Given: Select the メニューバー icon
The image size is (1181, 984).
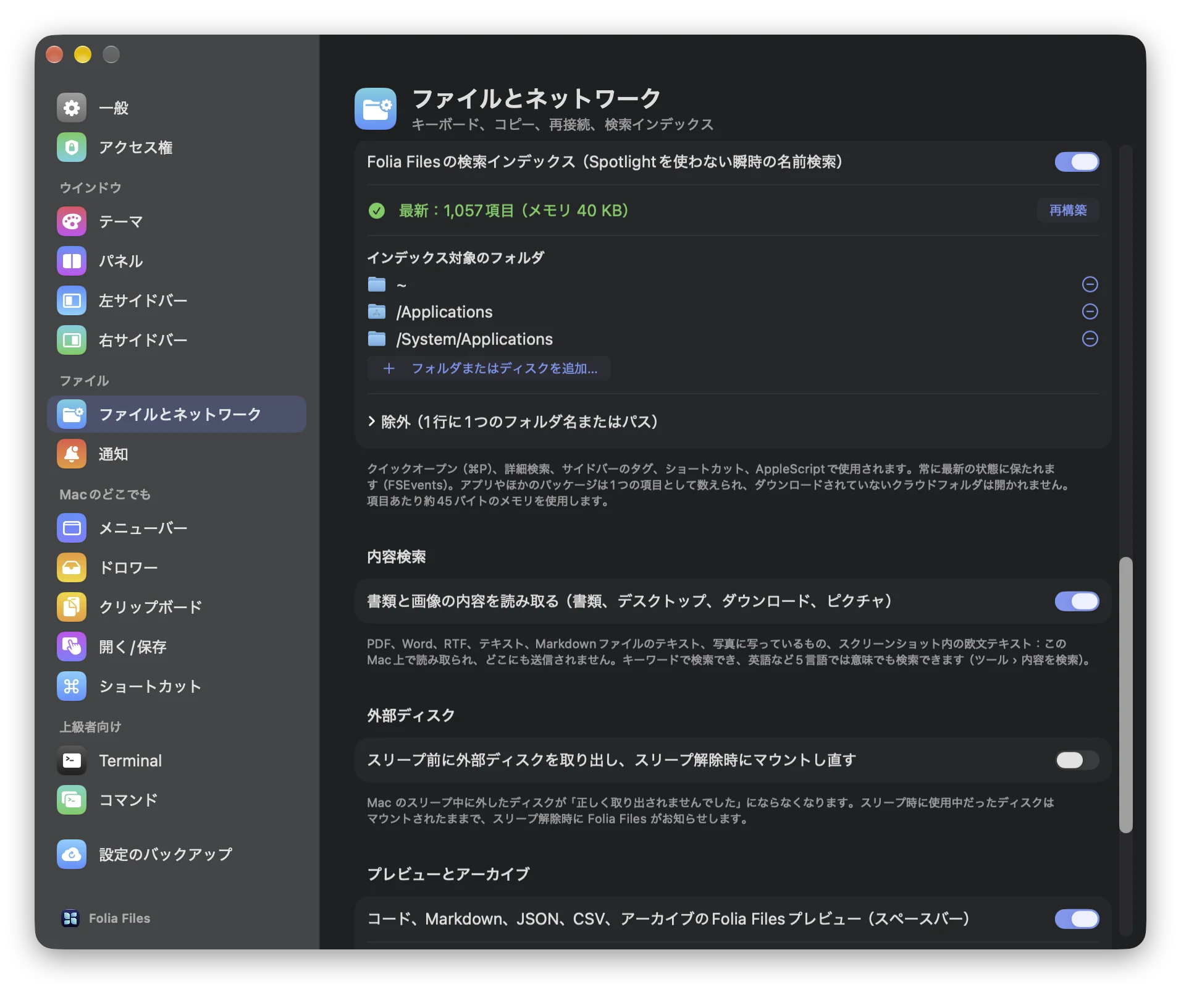Looking at the screenshot, I should point(72,528).
